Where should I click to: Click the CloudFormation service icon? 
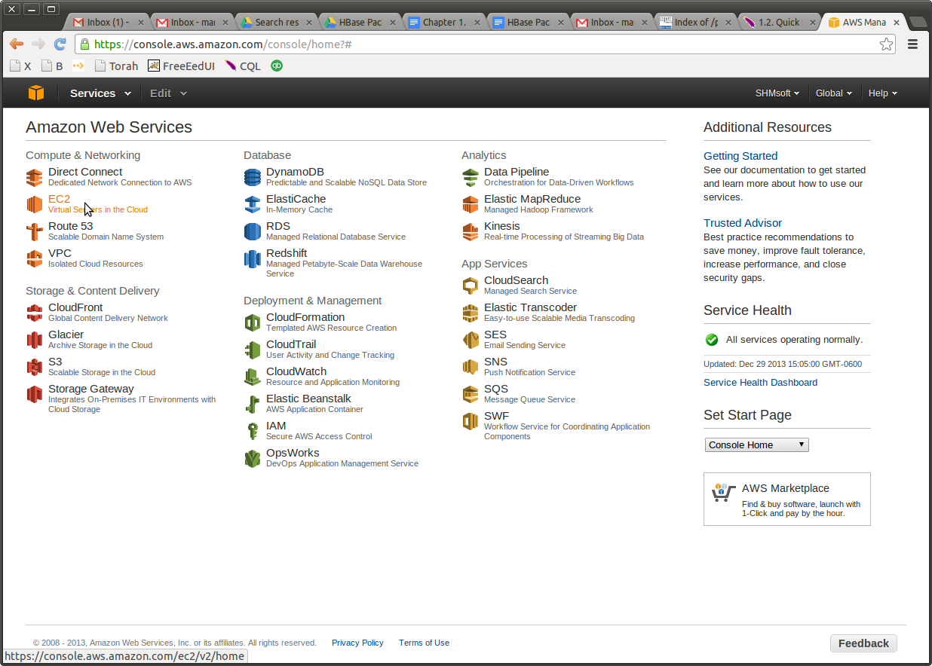coord(253,323)
